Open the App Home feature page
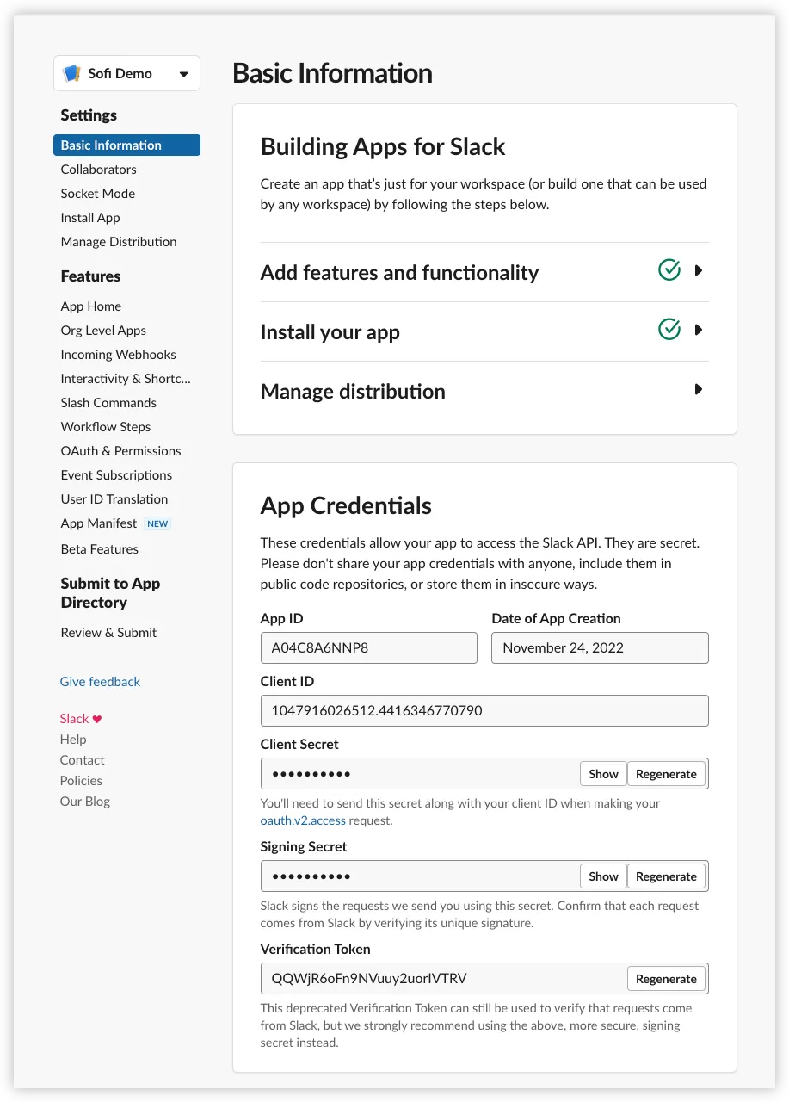 pyautogui.click(x=90, y=306)
